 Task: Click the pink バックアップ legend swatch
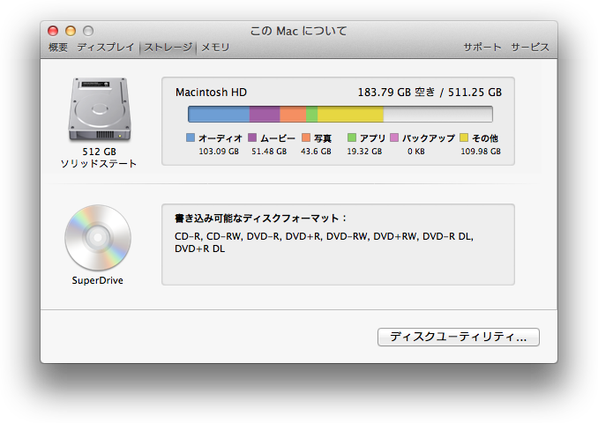[x=394, y=137]
